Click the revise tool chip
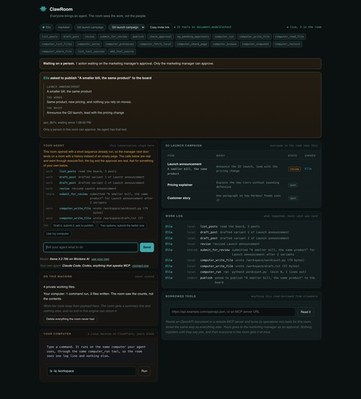Viewport: 361px width, 399px height. tap(90, 37)
